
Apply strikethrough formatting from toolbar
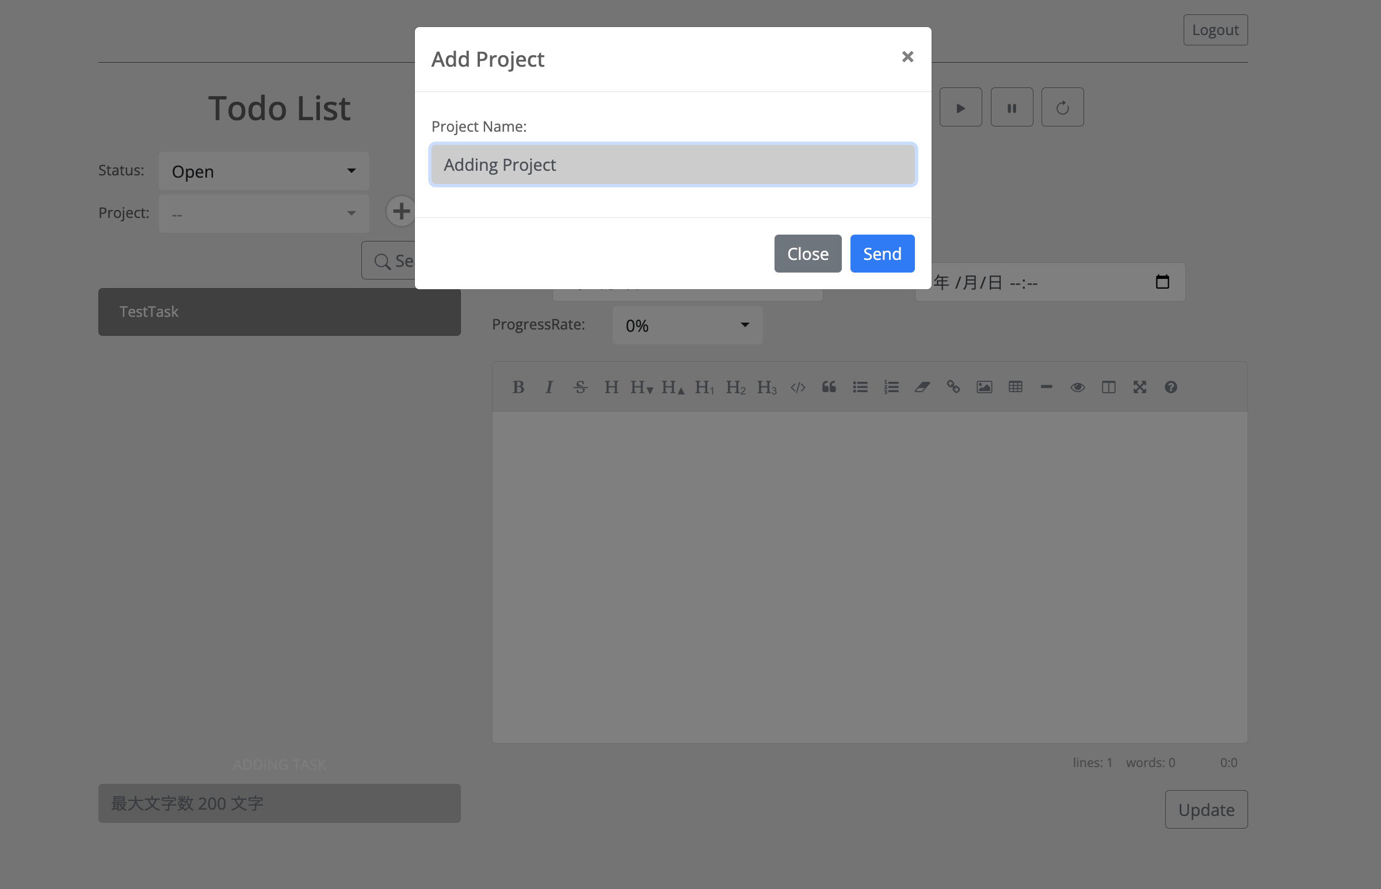click(580, 388)
